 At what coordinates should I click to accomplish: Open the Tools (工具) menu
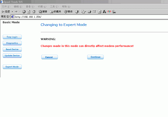[x=54, y=7]
